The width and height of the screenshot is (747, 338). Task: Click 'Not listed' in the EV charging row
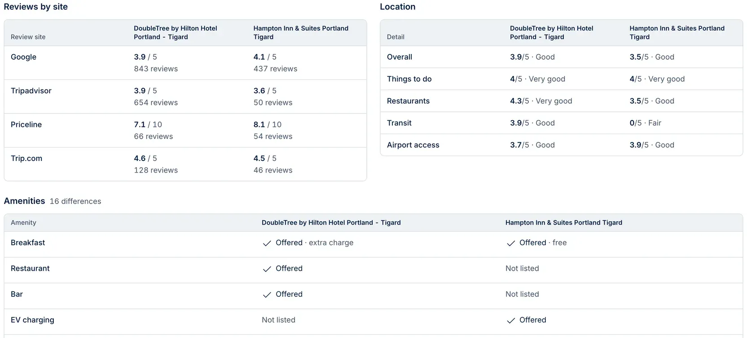click(x=278, y=320)
